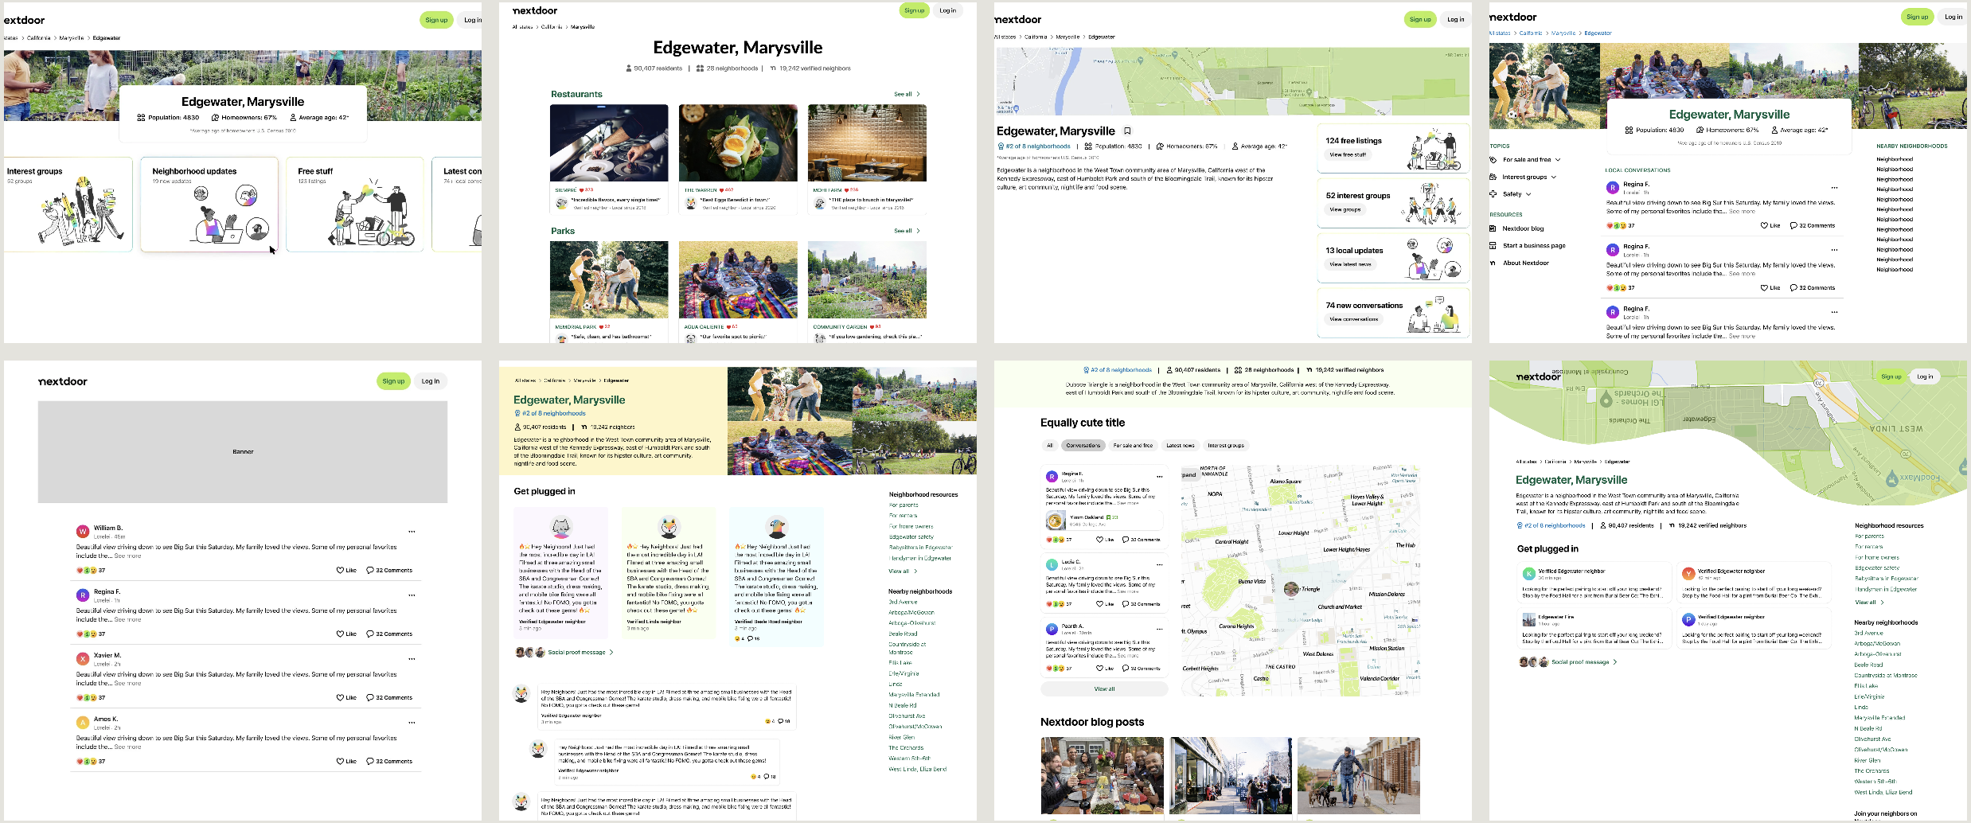Click the Sign up button above the gray Banner placeholder
This screenshot has height=823, width=1971.
point(393,381)
